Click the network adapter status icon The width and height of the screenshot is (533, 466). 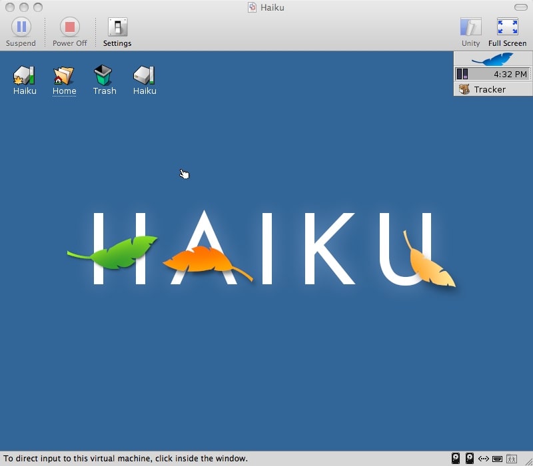pos(484,459)
